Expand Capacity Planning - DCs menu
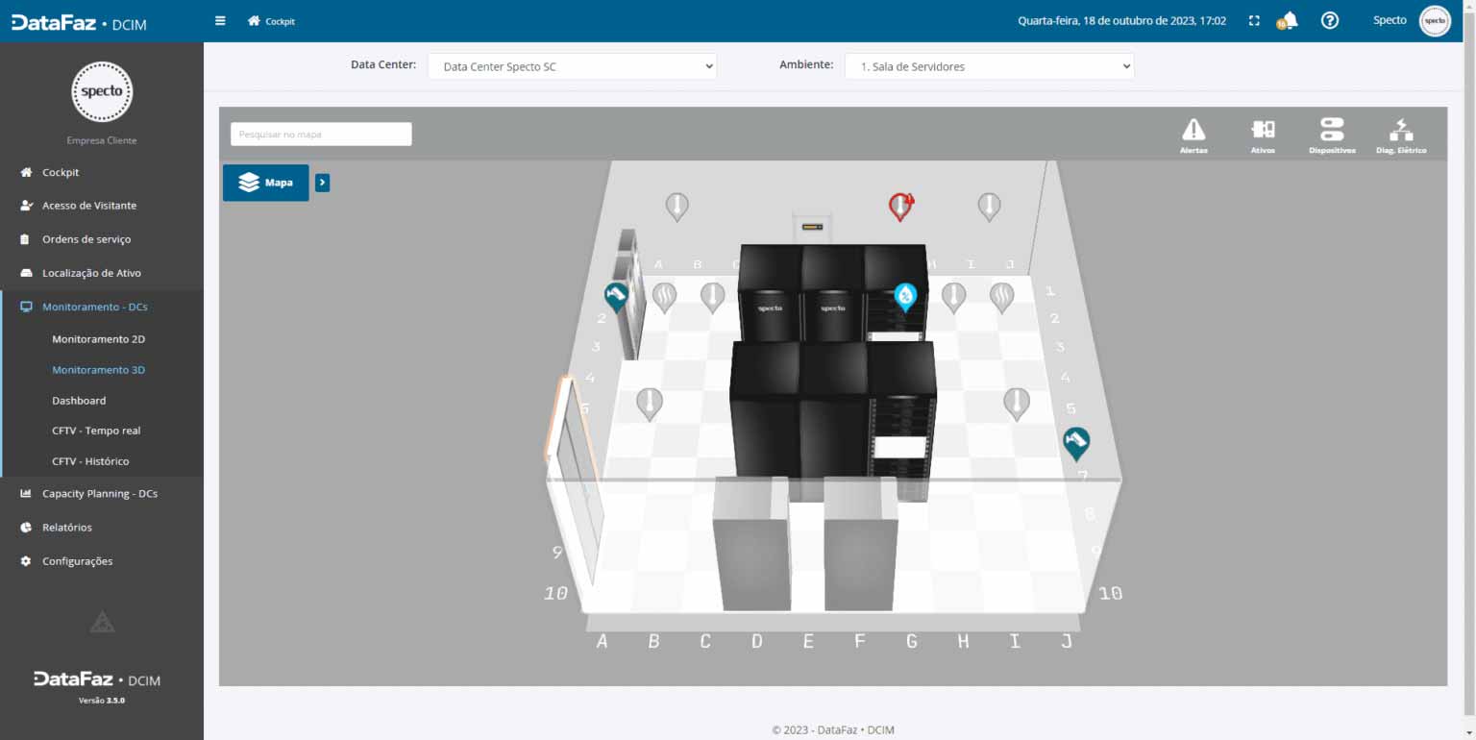This screenshot has width=1476, height=740. tap(100, 494)
